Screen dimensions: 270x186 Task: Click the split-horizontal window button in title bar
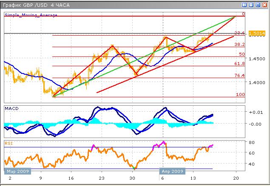(251, 4)
